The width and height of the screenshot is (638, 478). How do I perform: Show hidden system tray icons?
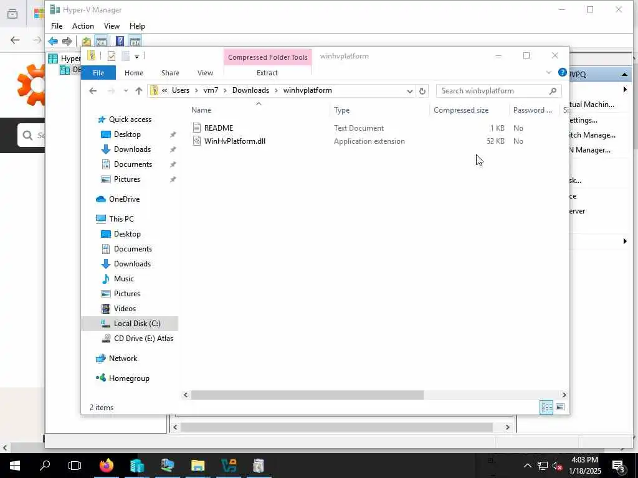tap(527, 466)
